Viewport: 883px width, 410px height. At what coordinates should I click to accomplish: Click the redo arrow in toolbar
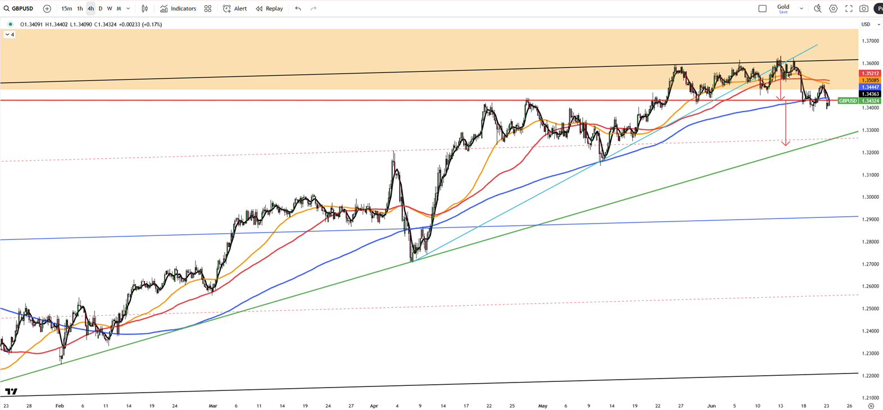(314, 8)
